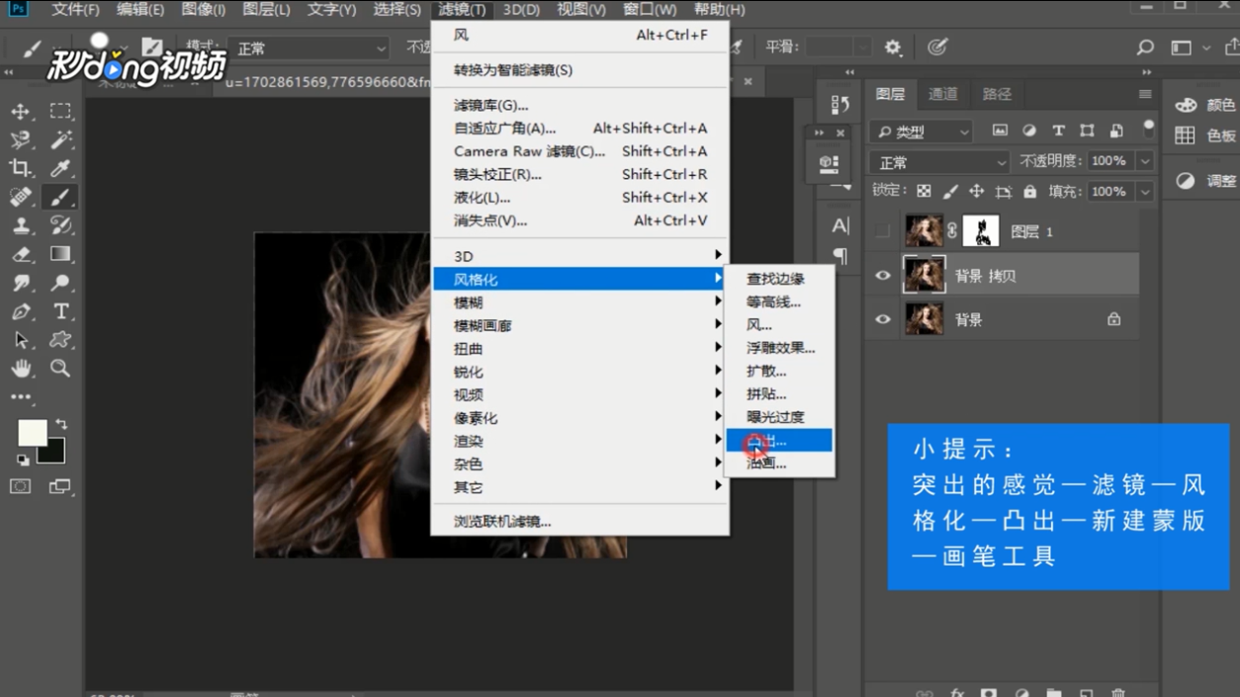Select the Hand tool

click(x=21, y=369)
